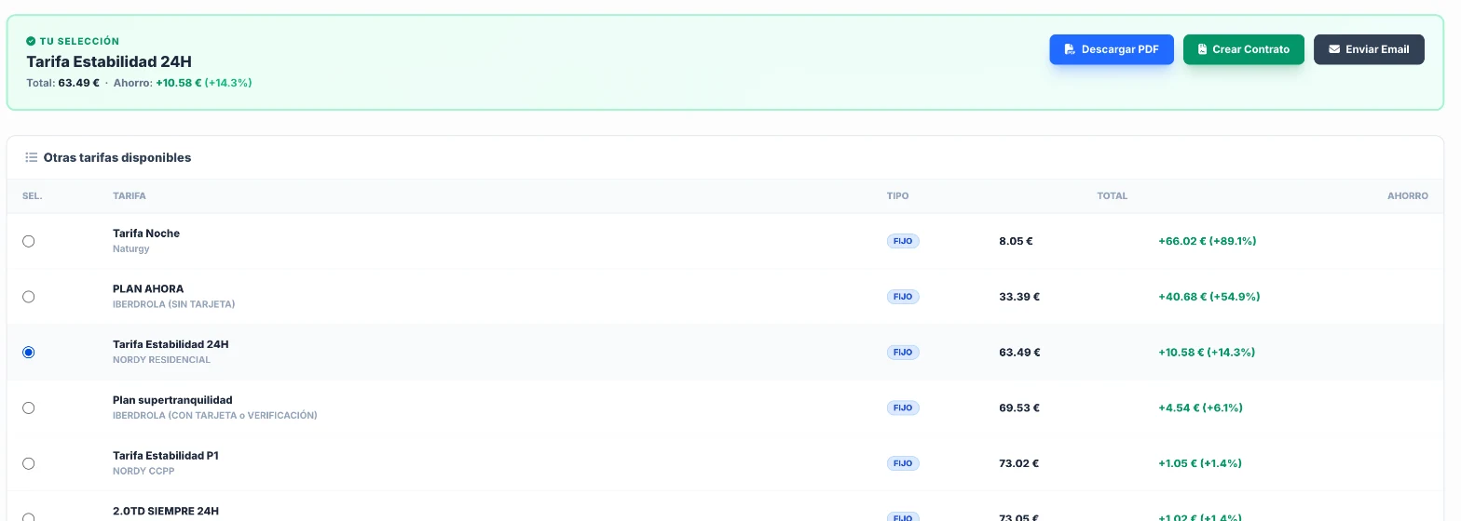Click NORDY RESIDENCIAL provider text
The height and width of the screenshot is (521, 1461).
tap(162, 360)
